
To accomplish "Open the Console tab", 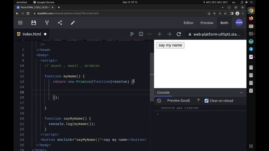I will point(163,92).
